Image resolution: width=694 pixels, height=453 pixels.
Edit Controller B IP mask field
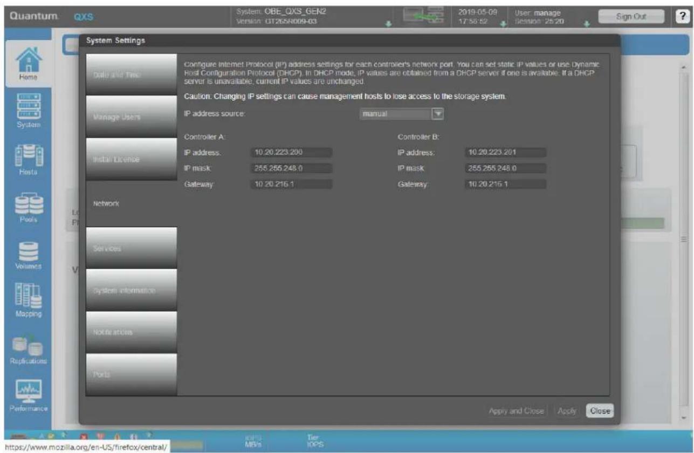[x=505, y=168]
